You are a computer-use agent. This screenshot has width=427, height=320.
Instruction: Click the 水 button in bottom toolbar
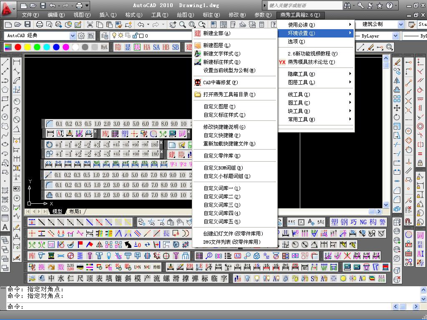tap(61, 278)
